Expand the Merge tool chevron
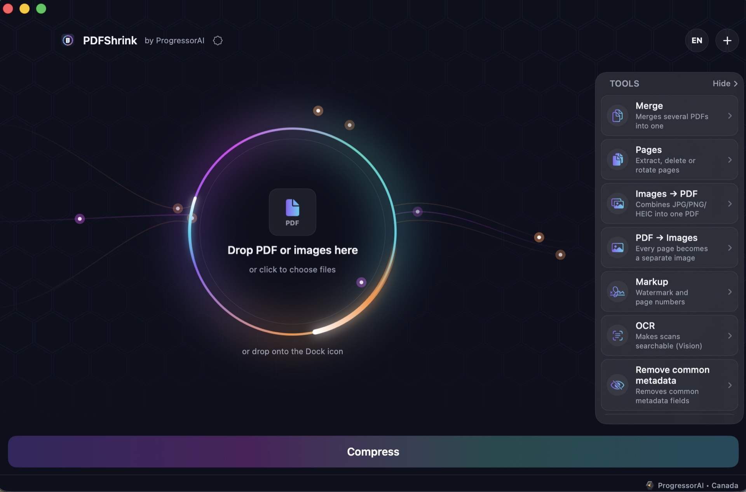746x492 pixels. click(730, 116)
